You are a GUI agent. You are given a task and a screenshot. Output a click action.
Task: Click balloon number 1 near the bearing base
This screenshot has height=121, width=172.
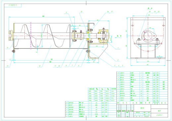(x=118, y=48)
